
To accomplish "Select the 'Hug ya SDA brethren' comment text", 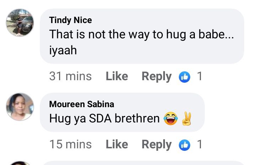I will tap(105, 119).
